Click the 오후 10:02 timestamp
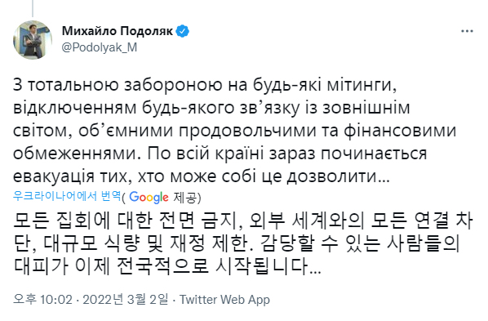488x321 pixels. [42, 300]
